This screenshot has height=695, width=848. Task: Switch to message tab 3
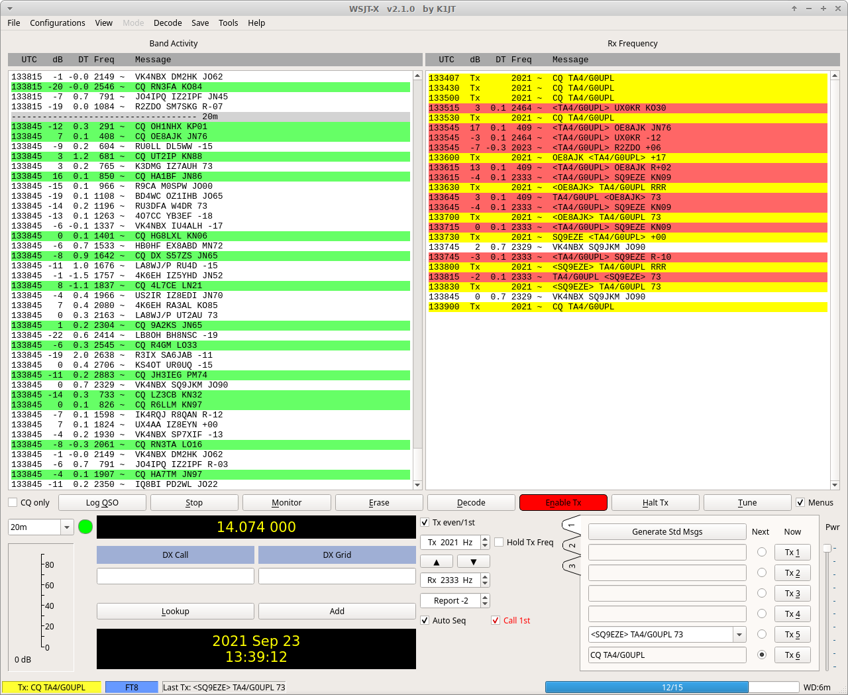pyautogui.click(x=572, y=566)
